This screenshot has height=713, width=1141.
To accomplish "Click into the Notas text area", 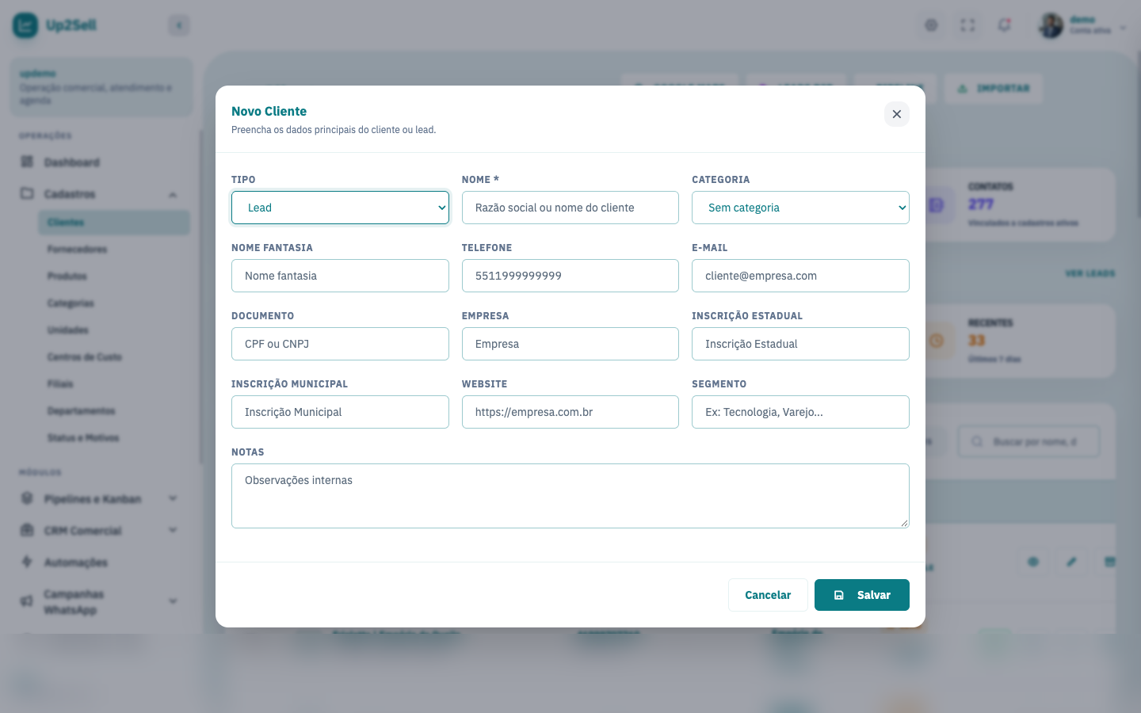I will pyautogui.click(x=570, y=496).
